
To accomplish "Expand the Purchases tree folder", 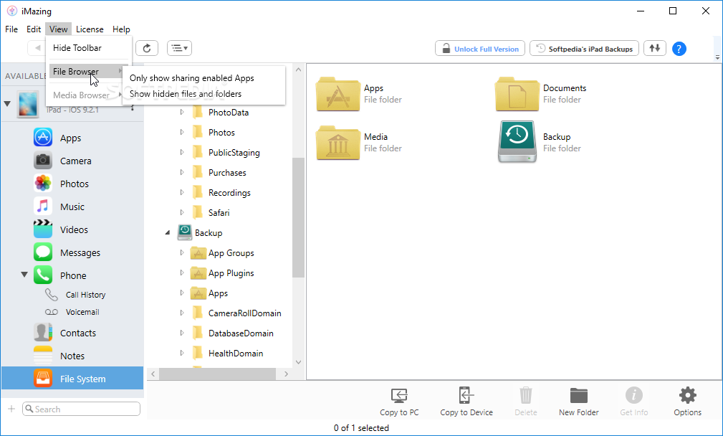I will (182, 173).
